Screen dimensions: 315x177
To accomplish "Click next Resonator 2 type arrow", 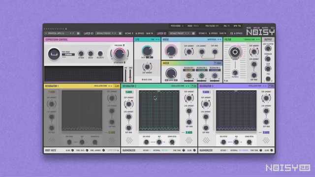I will coord(189,86).
